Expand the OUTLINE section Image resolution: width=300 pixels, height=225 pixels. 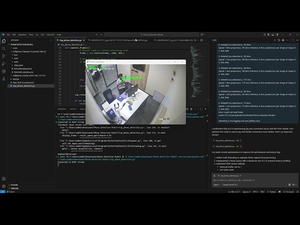[x=13, y=185]
